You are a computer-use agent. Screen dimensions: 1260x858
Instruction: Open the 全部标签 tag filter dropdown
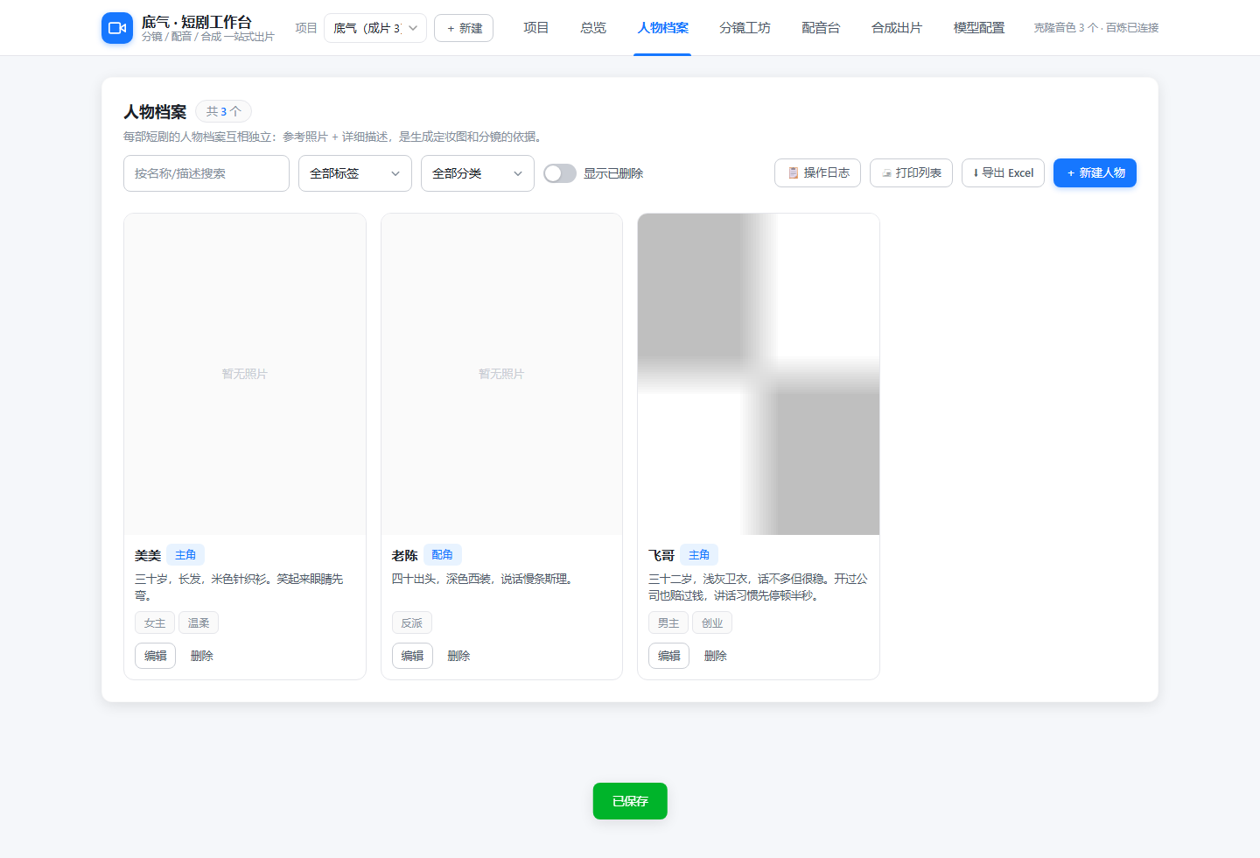coord(355,173)
